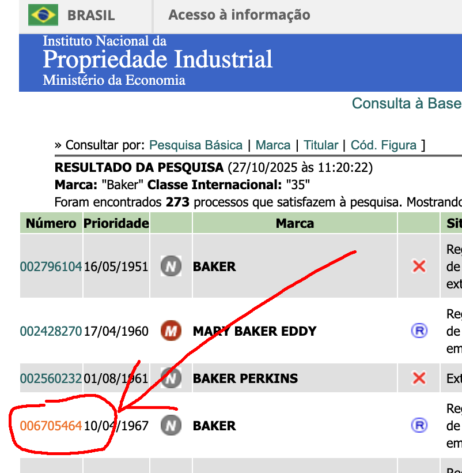Click the Brazil flag icon
This screenshot has width=462, height=473.
point(43,15)
